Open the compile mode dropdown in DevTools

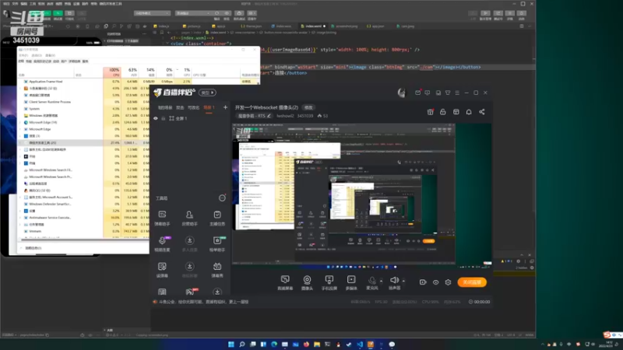[x=192, y=13]
